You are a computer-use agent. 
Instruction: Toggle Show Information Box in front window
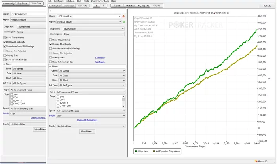point(51,62)
